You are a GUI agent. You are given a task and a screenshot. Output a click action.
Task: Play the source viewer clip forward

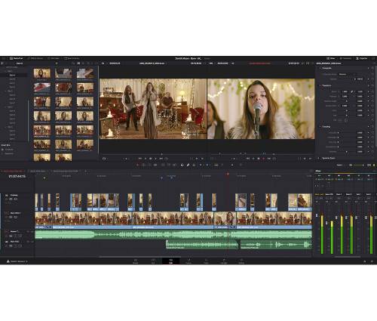coord(156,159)
